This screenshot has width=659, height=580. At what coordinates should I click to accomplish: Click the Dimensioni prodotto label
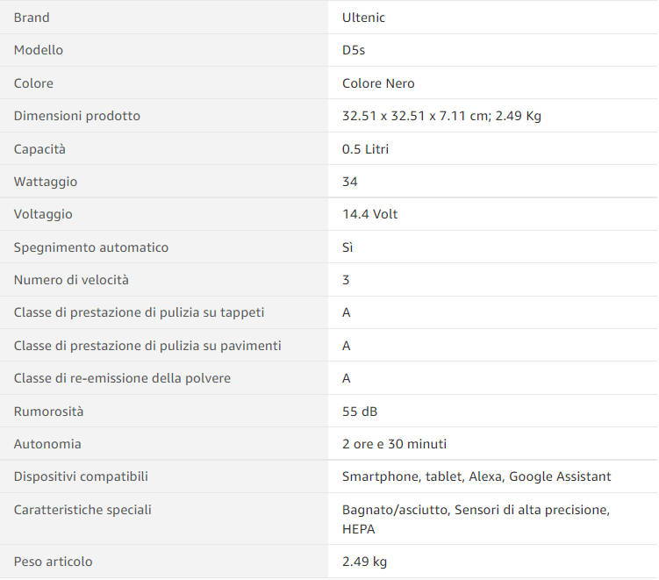[77, 116]
